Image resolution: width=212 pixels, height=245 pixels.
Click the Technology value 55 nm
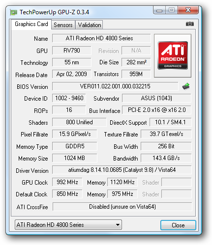(x=72, y=62)
